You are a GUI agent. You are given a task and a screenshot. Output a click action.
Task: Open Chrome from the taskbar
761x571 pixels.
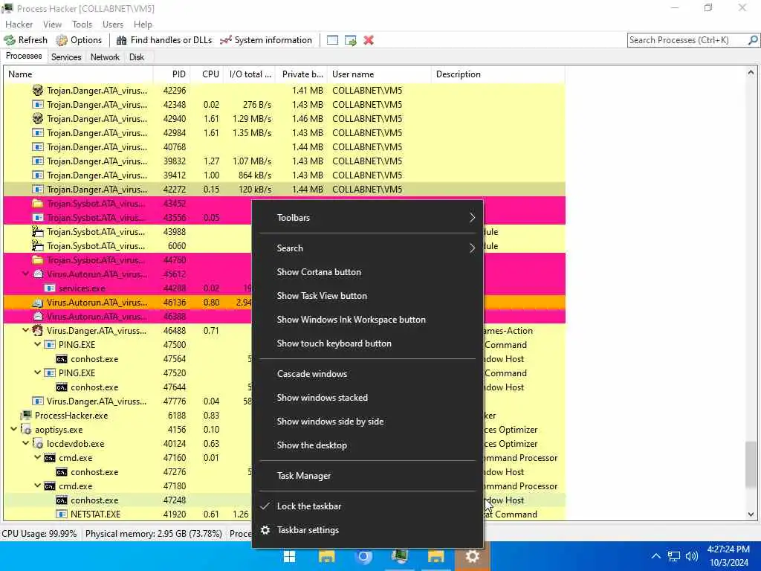[x=363, y=556]
